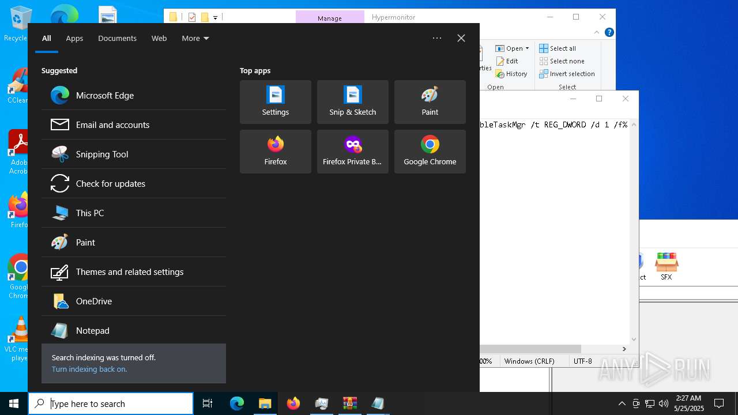
Task: Click Edit in Explorer Open group
Action: click(507, 61)
